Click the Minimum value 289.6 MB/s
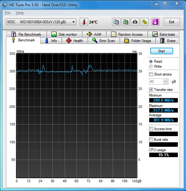 [x=163, y=100]
